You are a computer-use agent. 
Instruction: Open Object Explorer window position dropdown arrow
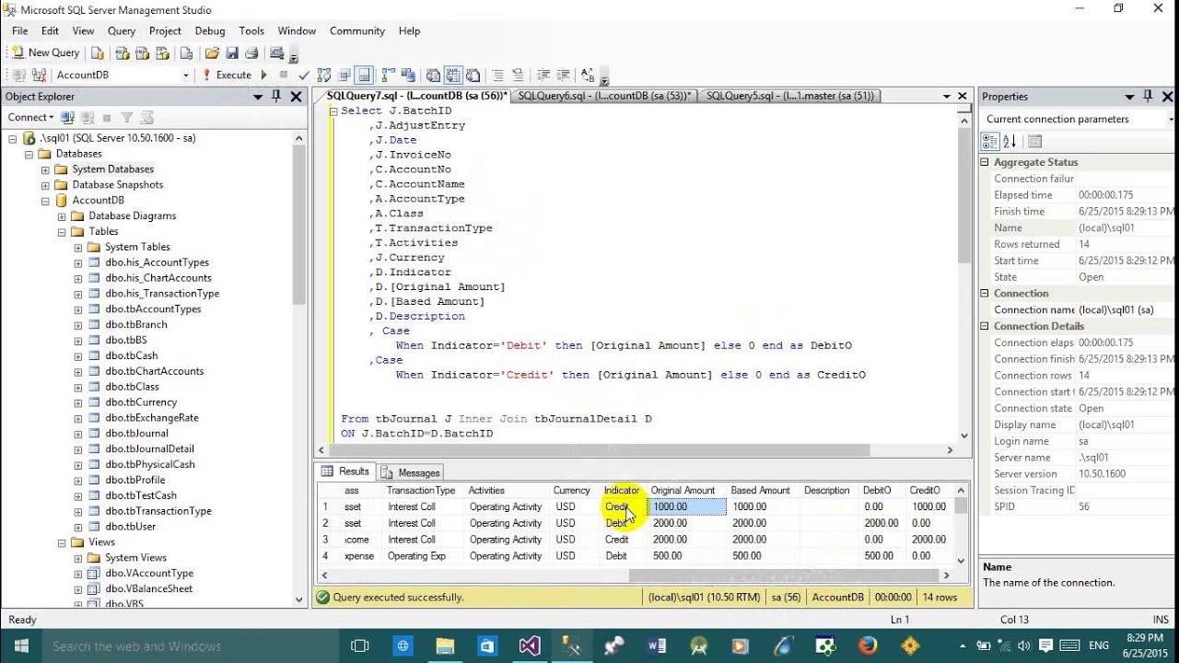[x=257, y=97]
